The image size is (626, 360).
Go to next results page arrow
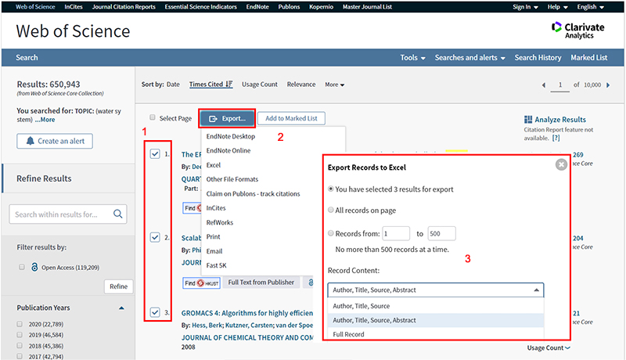[x=608, y=85]
